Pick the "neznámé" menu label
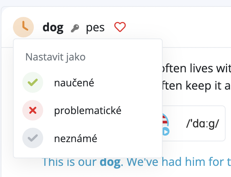 (x=76, y=138)
